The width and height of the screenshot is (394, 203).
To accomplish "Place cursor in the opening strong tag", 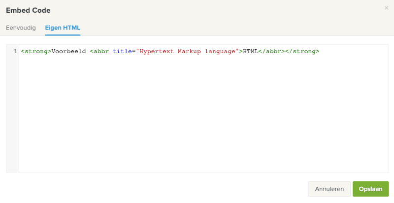I will (x=36, y=51).
